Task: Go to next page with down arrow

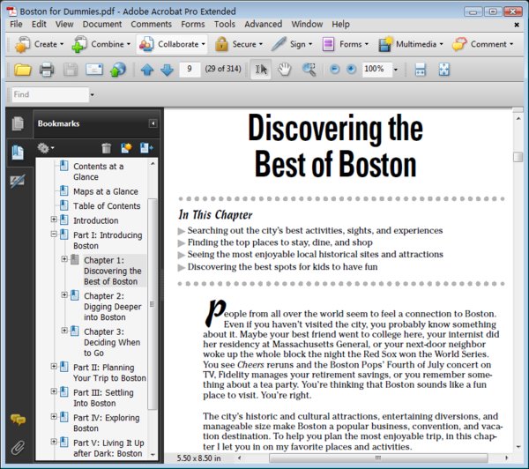Action: pos(166,70)
